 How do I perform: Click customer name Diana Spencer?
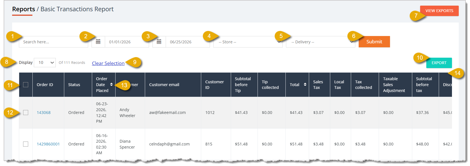click(127, 144)
